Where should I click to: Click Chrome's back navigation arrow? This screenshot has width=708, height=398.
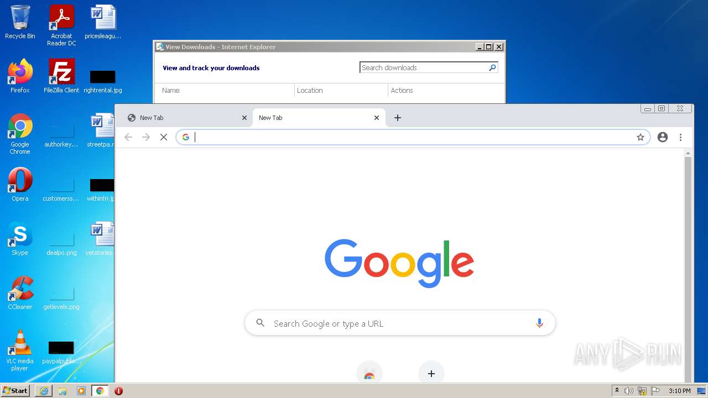tap(128, 137)
